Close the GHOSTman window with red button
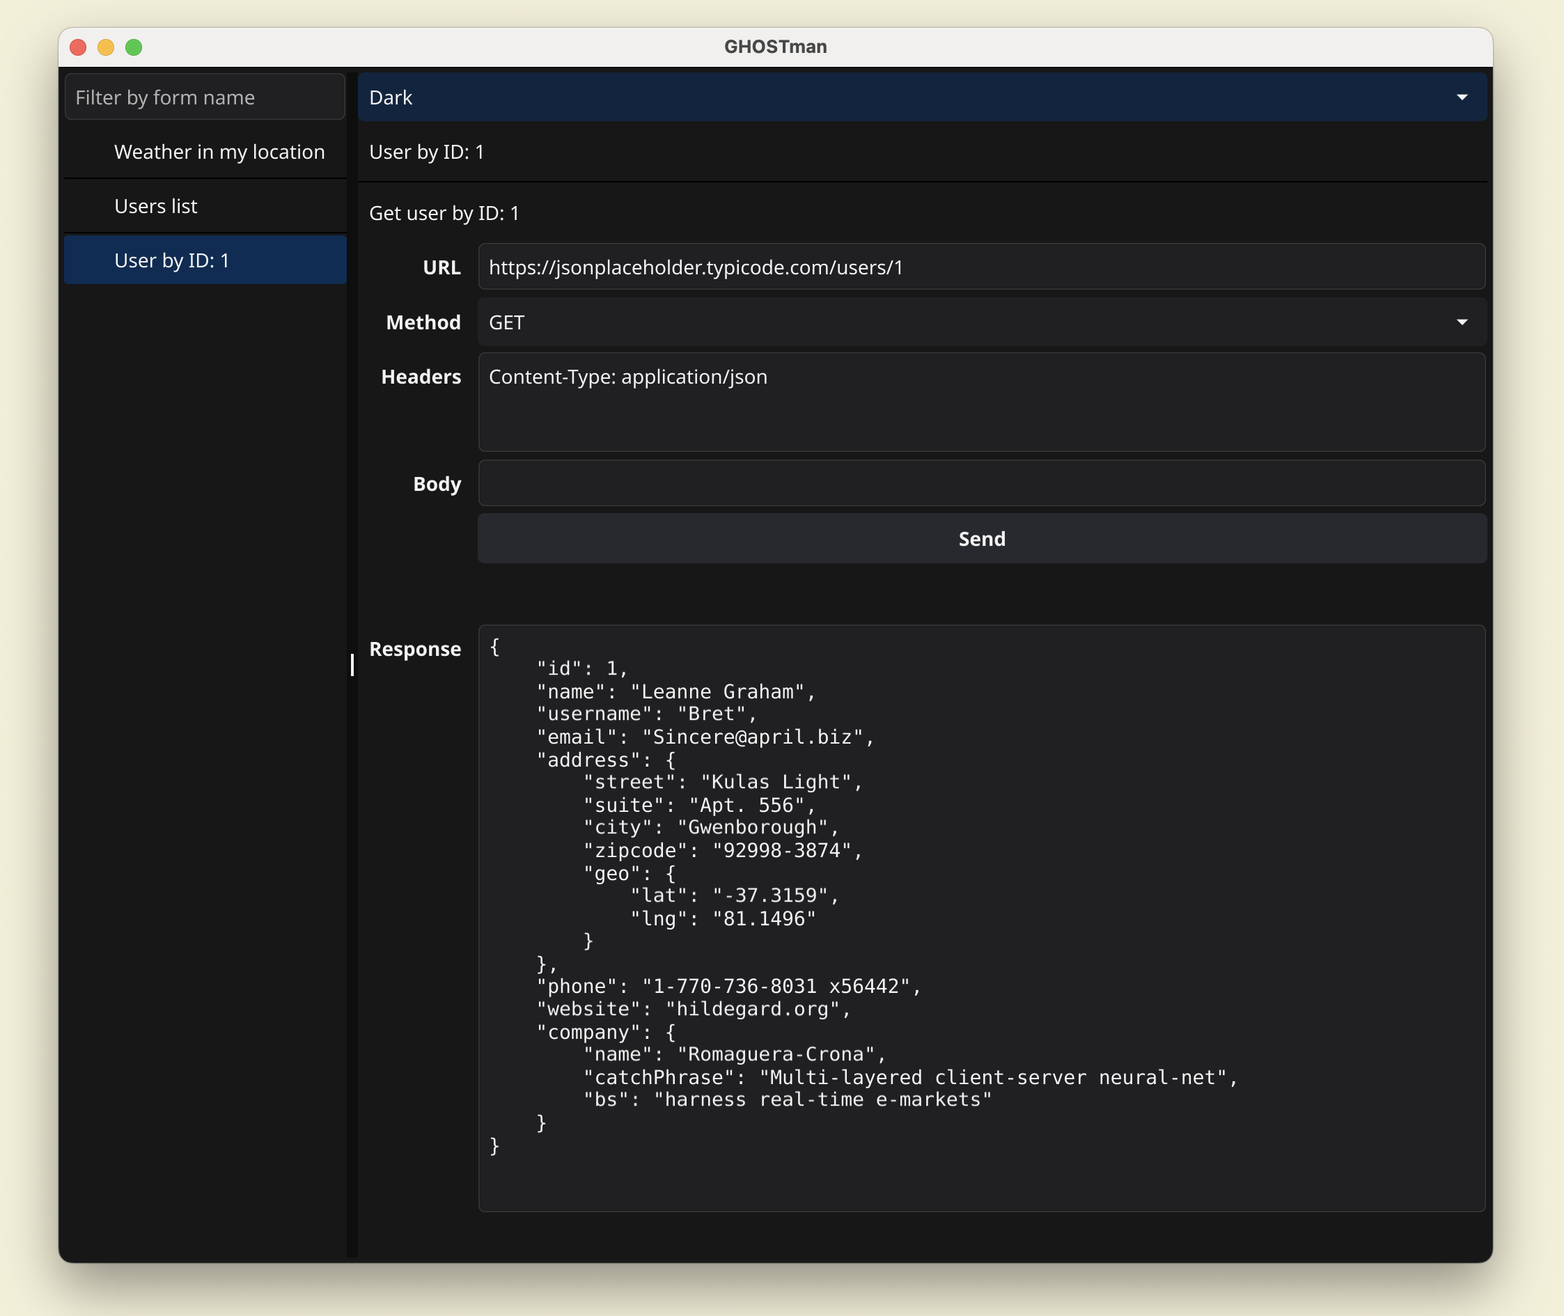 click(79, 47)
